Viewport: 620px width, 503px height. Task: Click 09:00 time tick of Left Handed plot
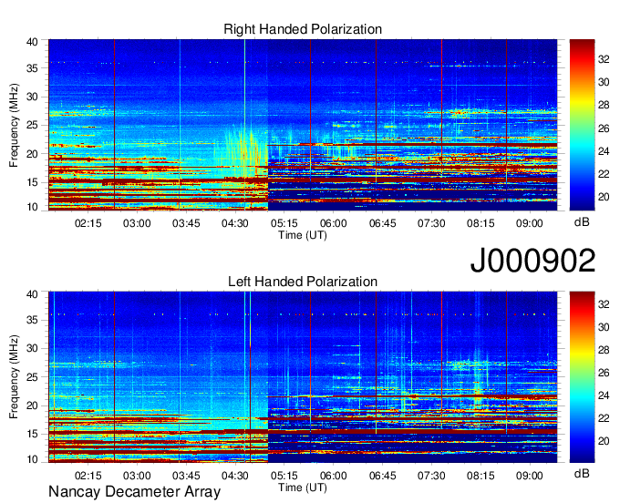pyautogui.click(x=530, y=476)
